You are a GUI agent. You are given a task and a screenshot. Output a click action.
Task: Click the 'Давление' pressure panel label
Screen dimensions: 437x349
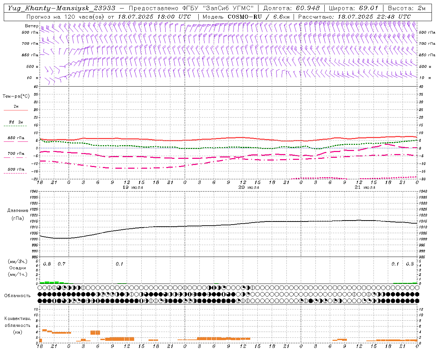[18, 211]
